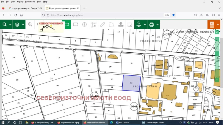The image size is (223, 125).
Task: Toggle bookmark star for this page
Action: (173, 15)
